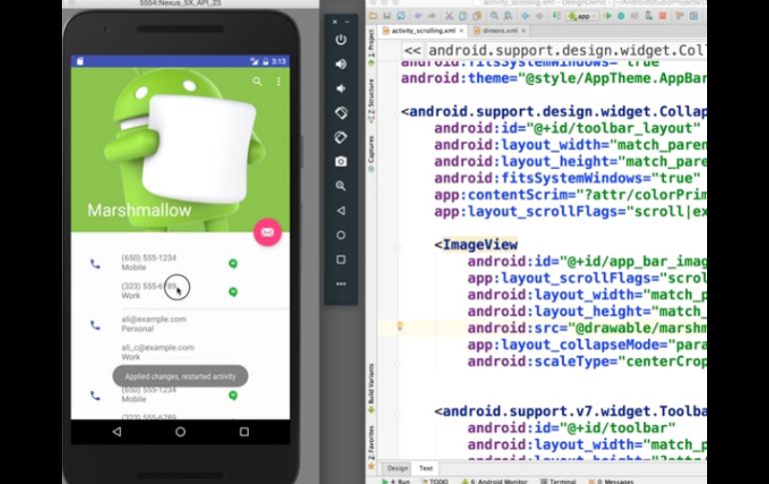
Task: Switch to the dimens.xml editor tab
Action: (489, 30)
